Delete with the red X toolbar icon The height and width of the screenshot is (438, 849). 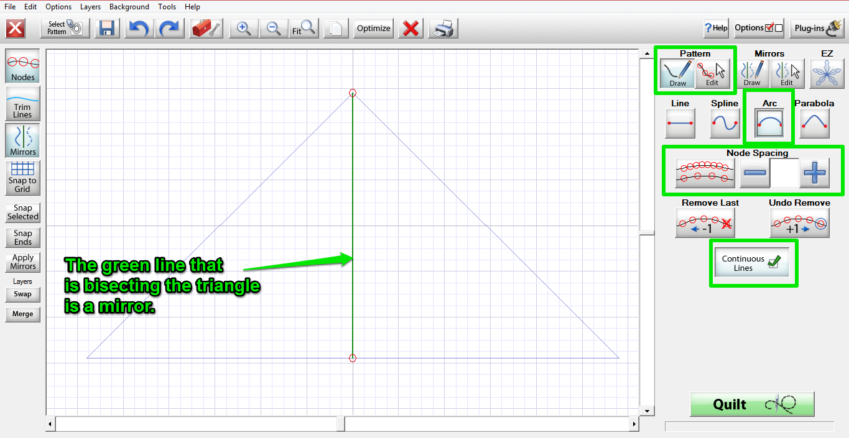[x=410, y=28]
